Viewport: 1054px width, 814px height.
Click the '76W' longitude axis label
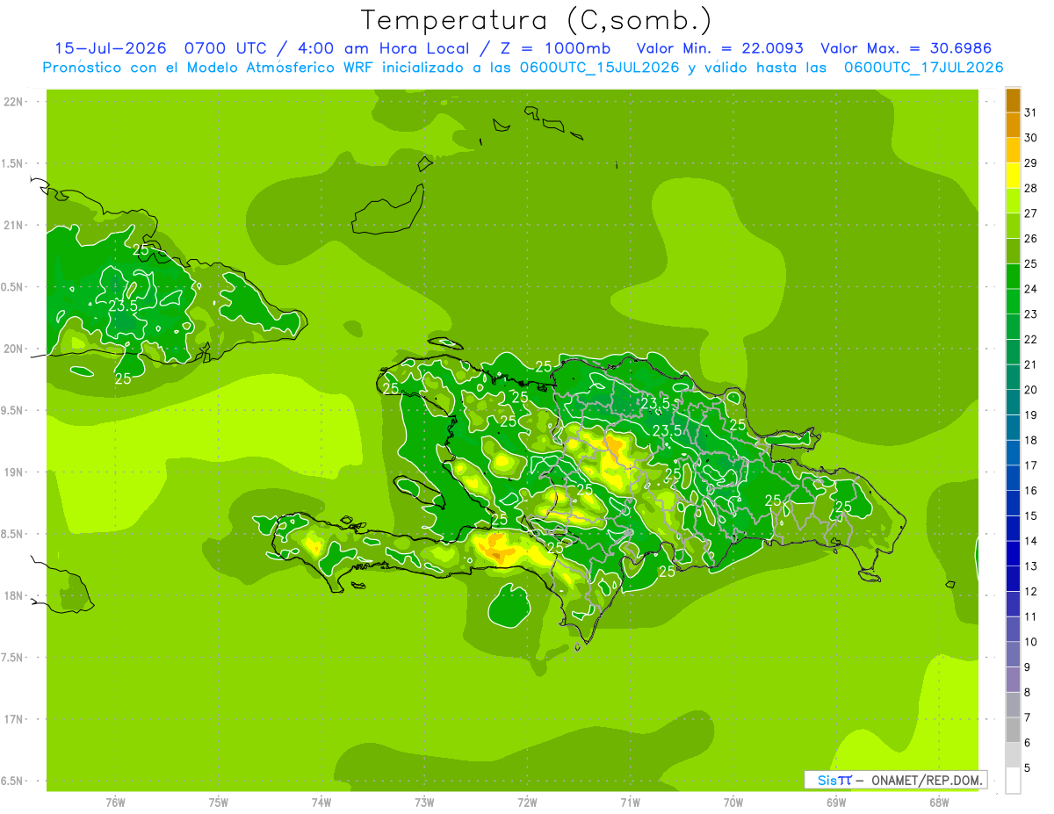pyautogui.click(x=115, y=803)
